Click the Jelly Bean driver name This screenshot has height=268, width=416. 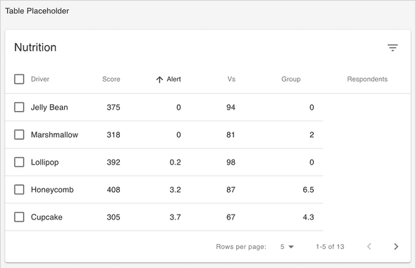(x=49, y=107)
